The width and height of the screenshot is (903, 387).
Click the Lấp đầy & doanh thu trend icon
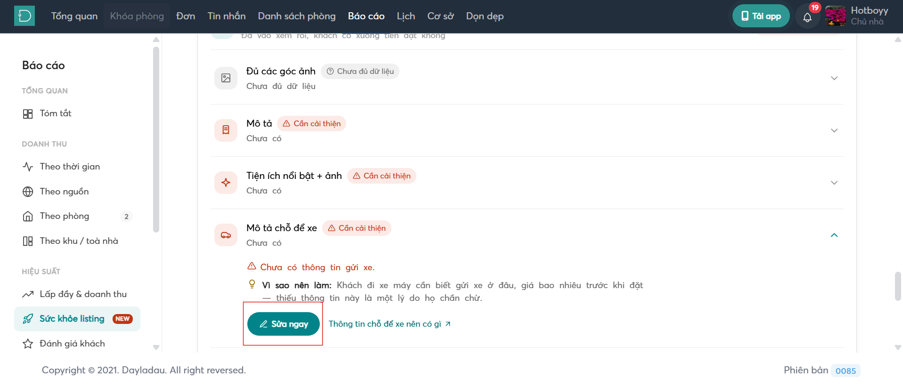[x=28, y=294]
